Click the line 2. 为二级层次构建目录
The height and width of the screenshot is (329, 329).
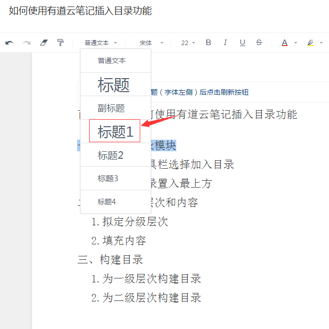146,298
